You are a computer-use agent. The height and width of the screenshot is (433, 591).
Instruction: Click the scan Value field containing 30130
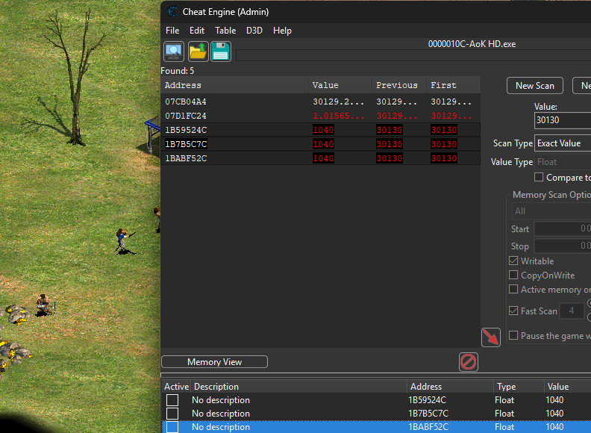click(x=563, y=120)
